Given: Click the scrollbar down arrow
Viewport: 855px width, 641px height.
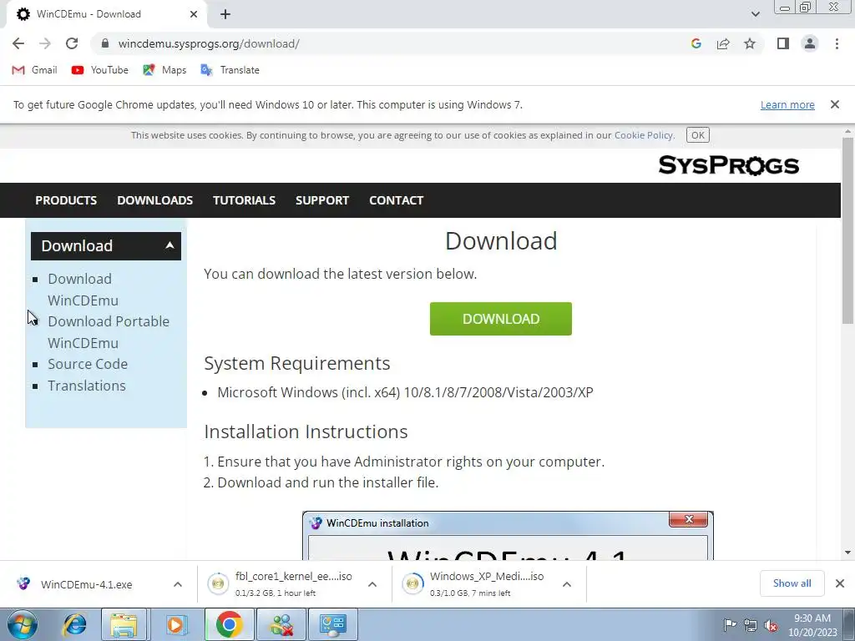Looking at the screenshot, I should (x=847, y=553).
